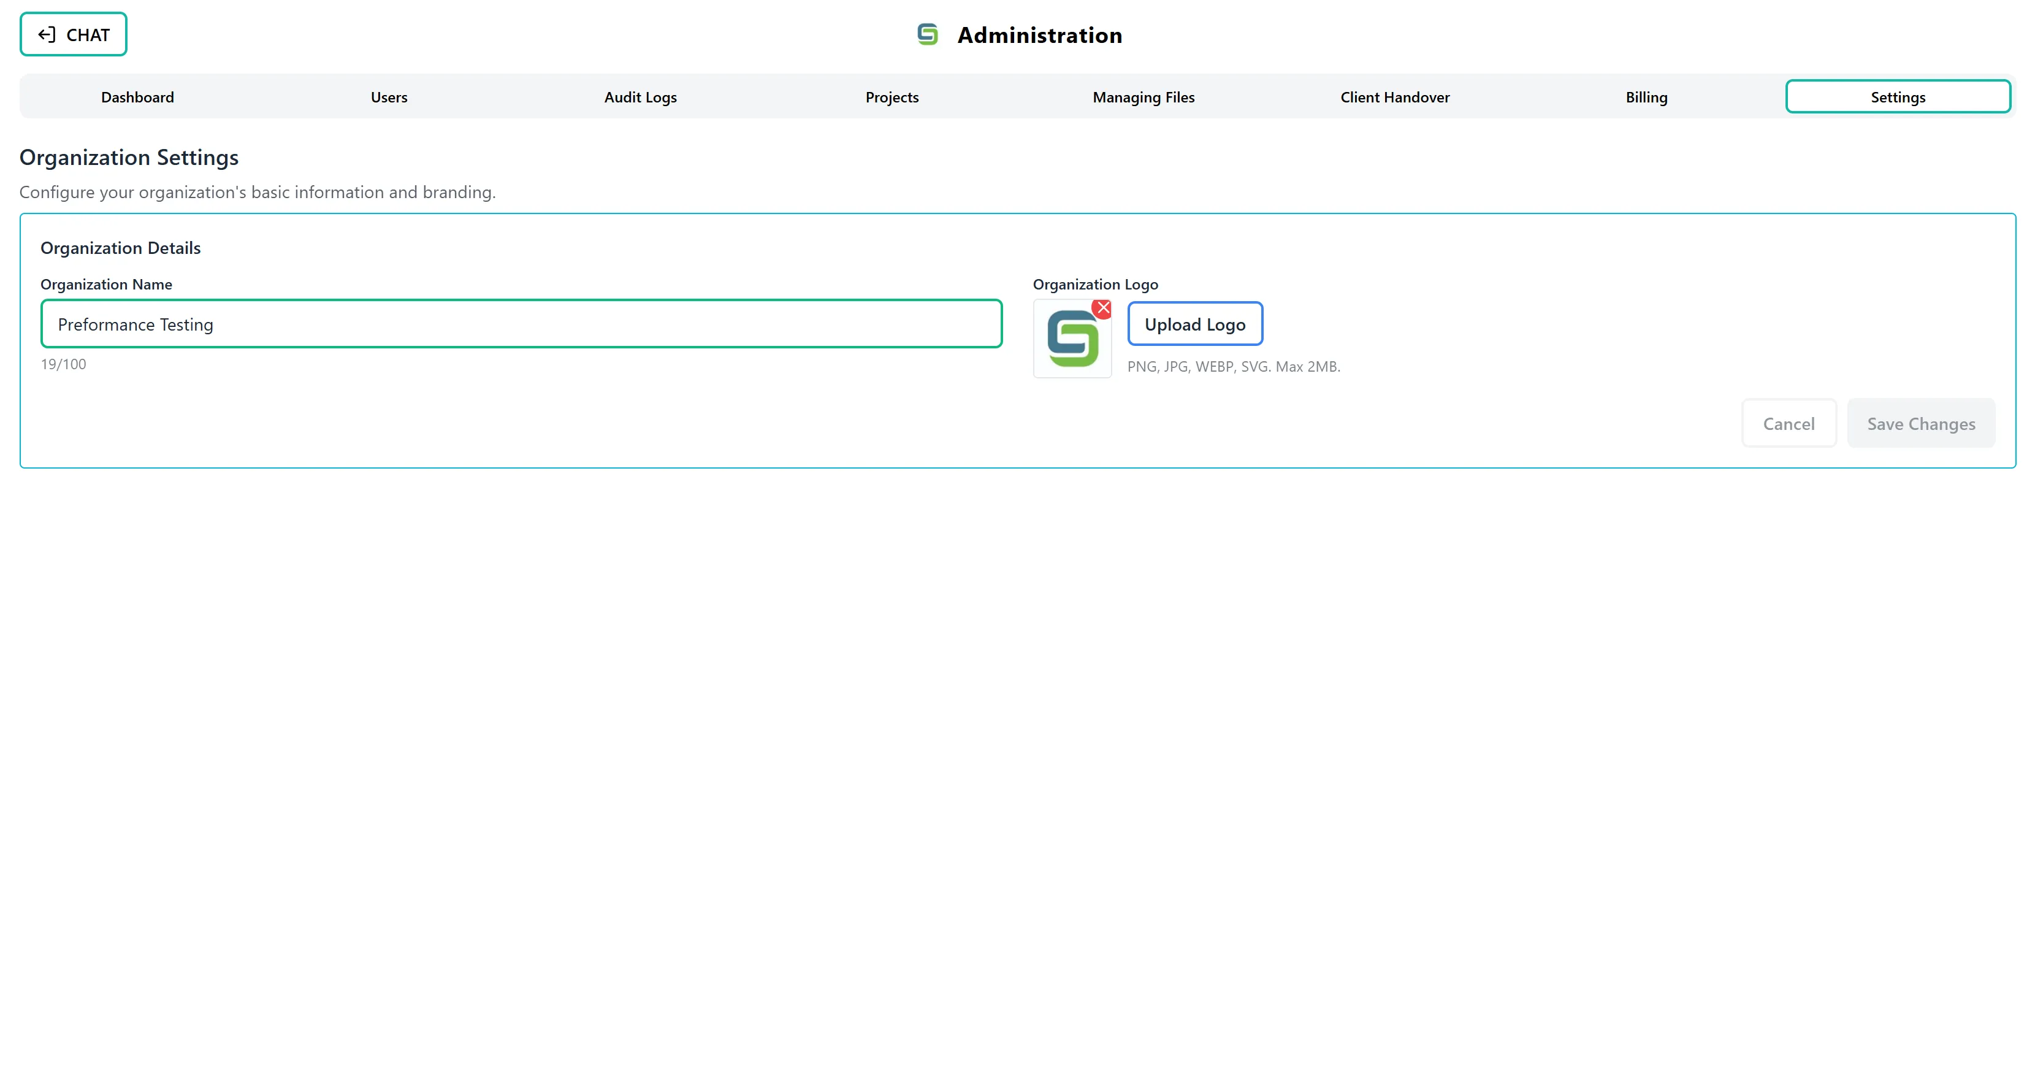Screen dimensions: 2035x1077
Task: Click the back arrow inside the CHAT button
Action: (x=47, y=34)
